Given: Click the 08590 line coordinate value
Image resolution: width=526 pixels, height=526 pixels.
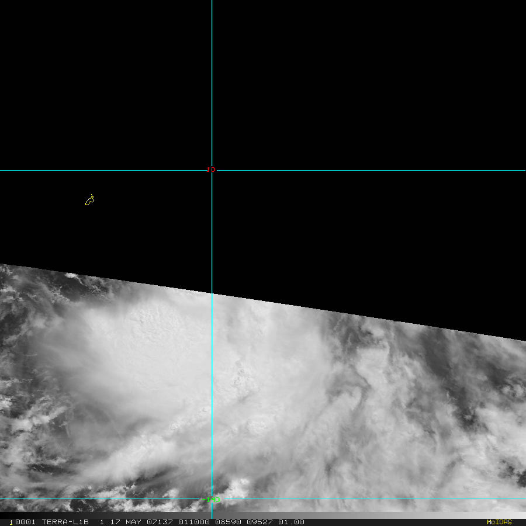Looking at the screenshot, I should coord(228,522).
